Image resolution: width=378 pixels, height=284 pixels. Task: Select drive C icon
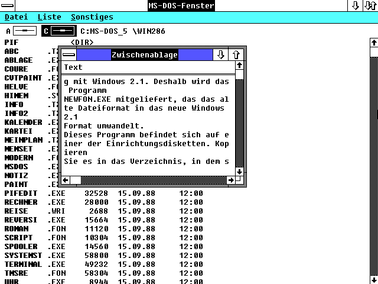coord(59,31)
